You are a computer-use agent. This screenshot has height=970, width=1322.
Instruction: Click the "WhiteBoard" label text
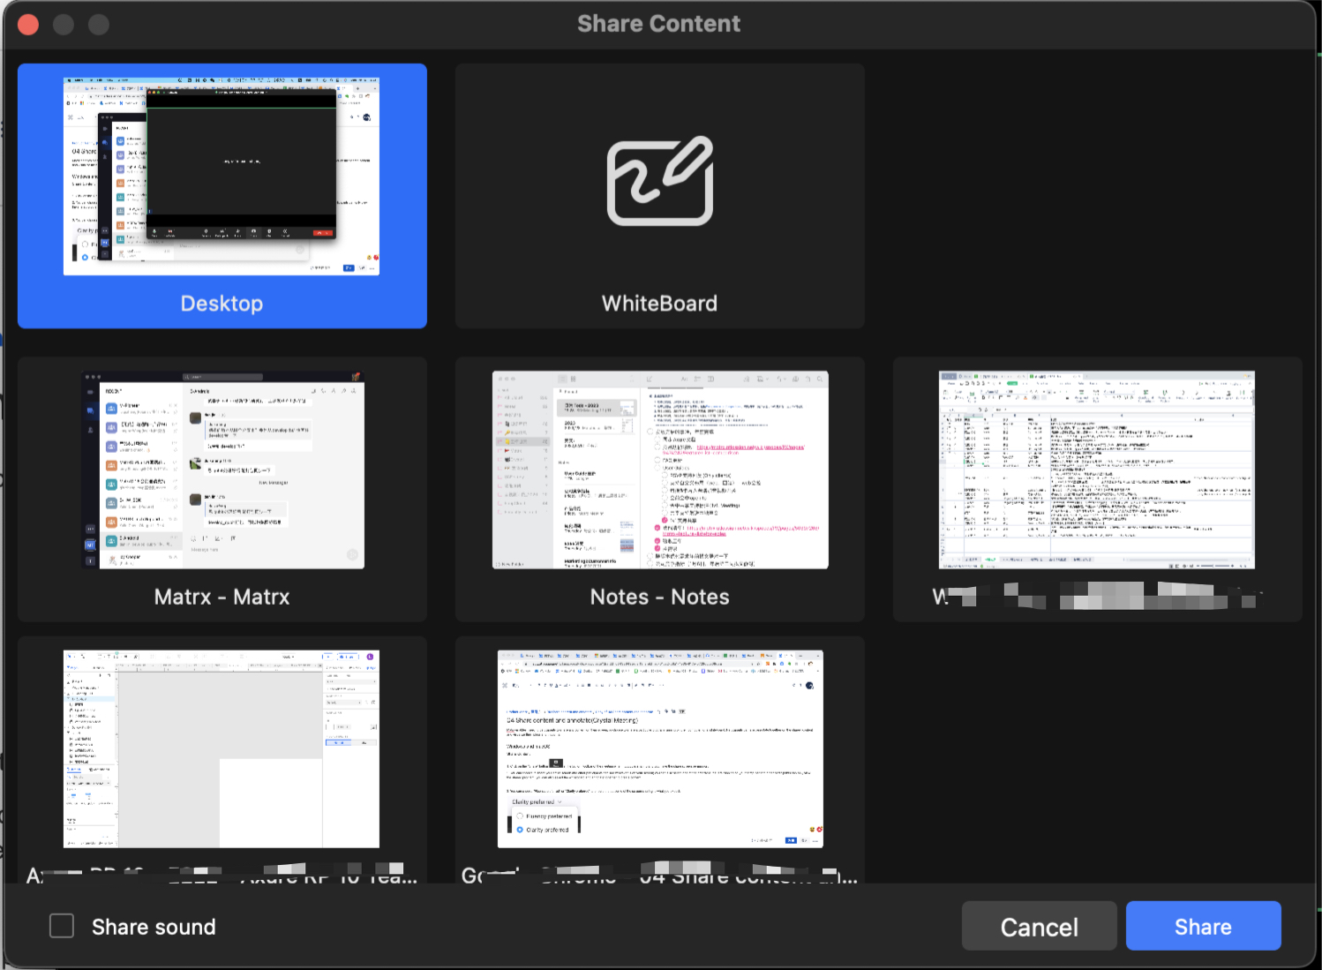659,304
